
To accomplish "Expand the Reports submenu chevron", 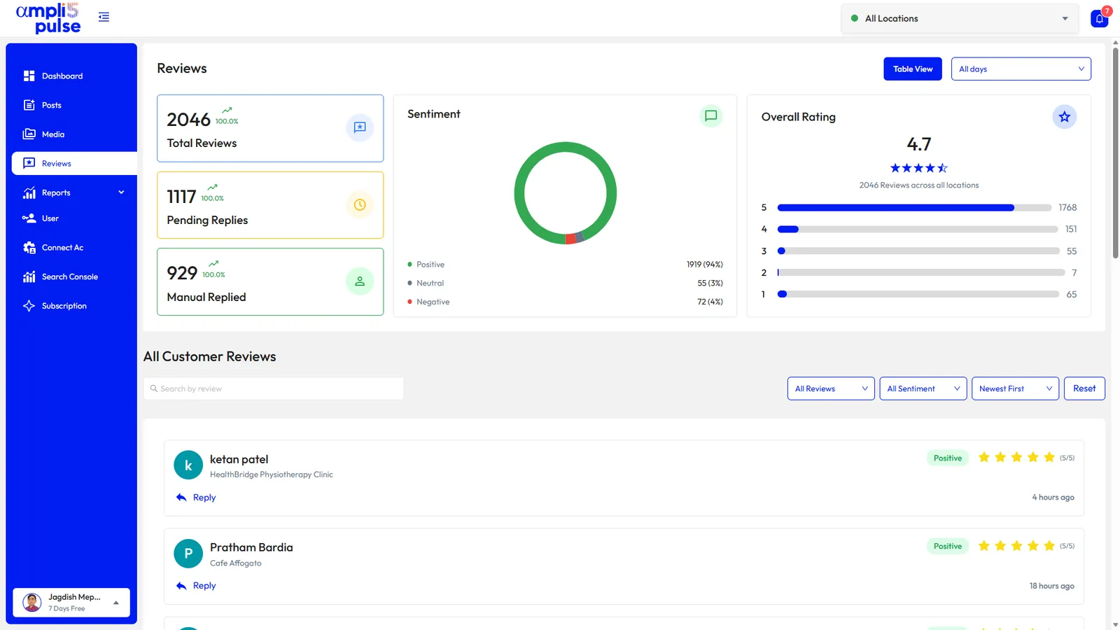I will pyautogui.click(x=121, y=192).
